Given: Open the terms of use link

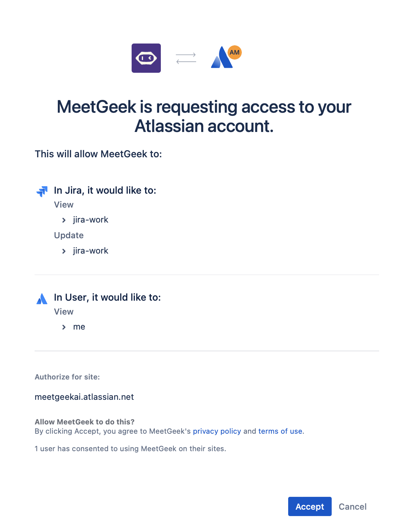Looking at the screenshot, I should click(x=280, y=431).
